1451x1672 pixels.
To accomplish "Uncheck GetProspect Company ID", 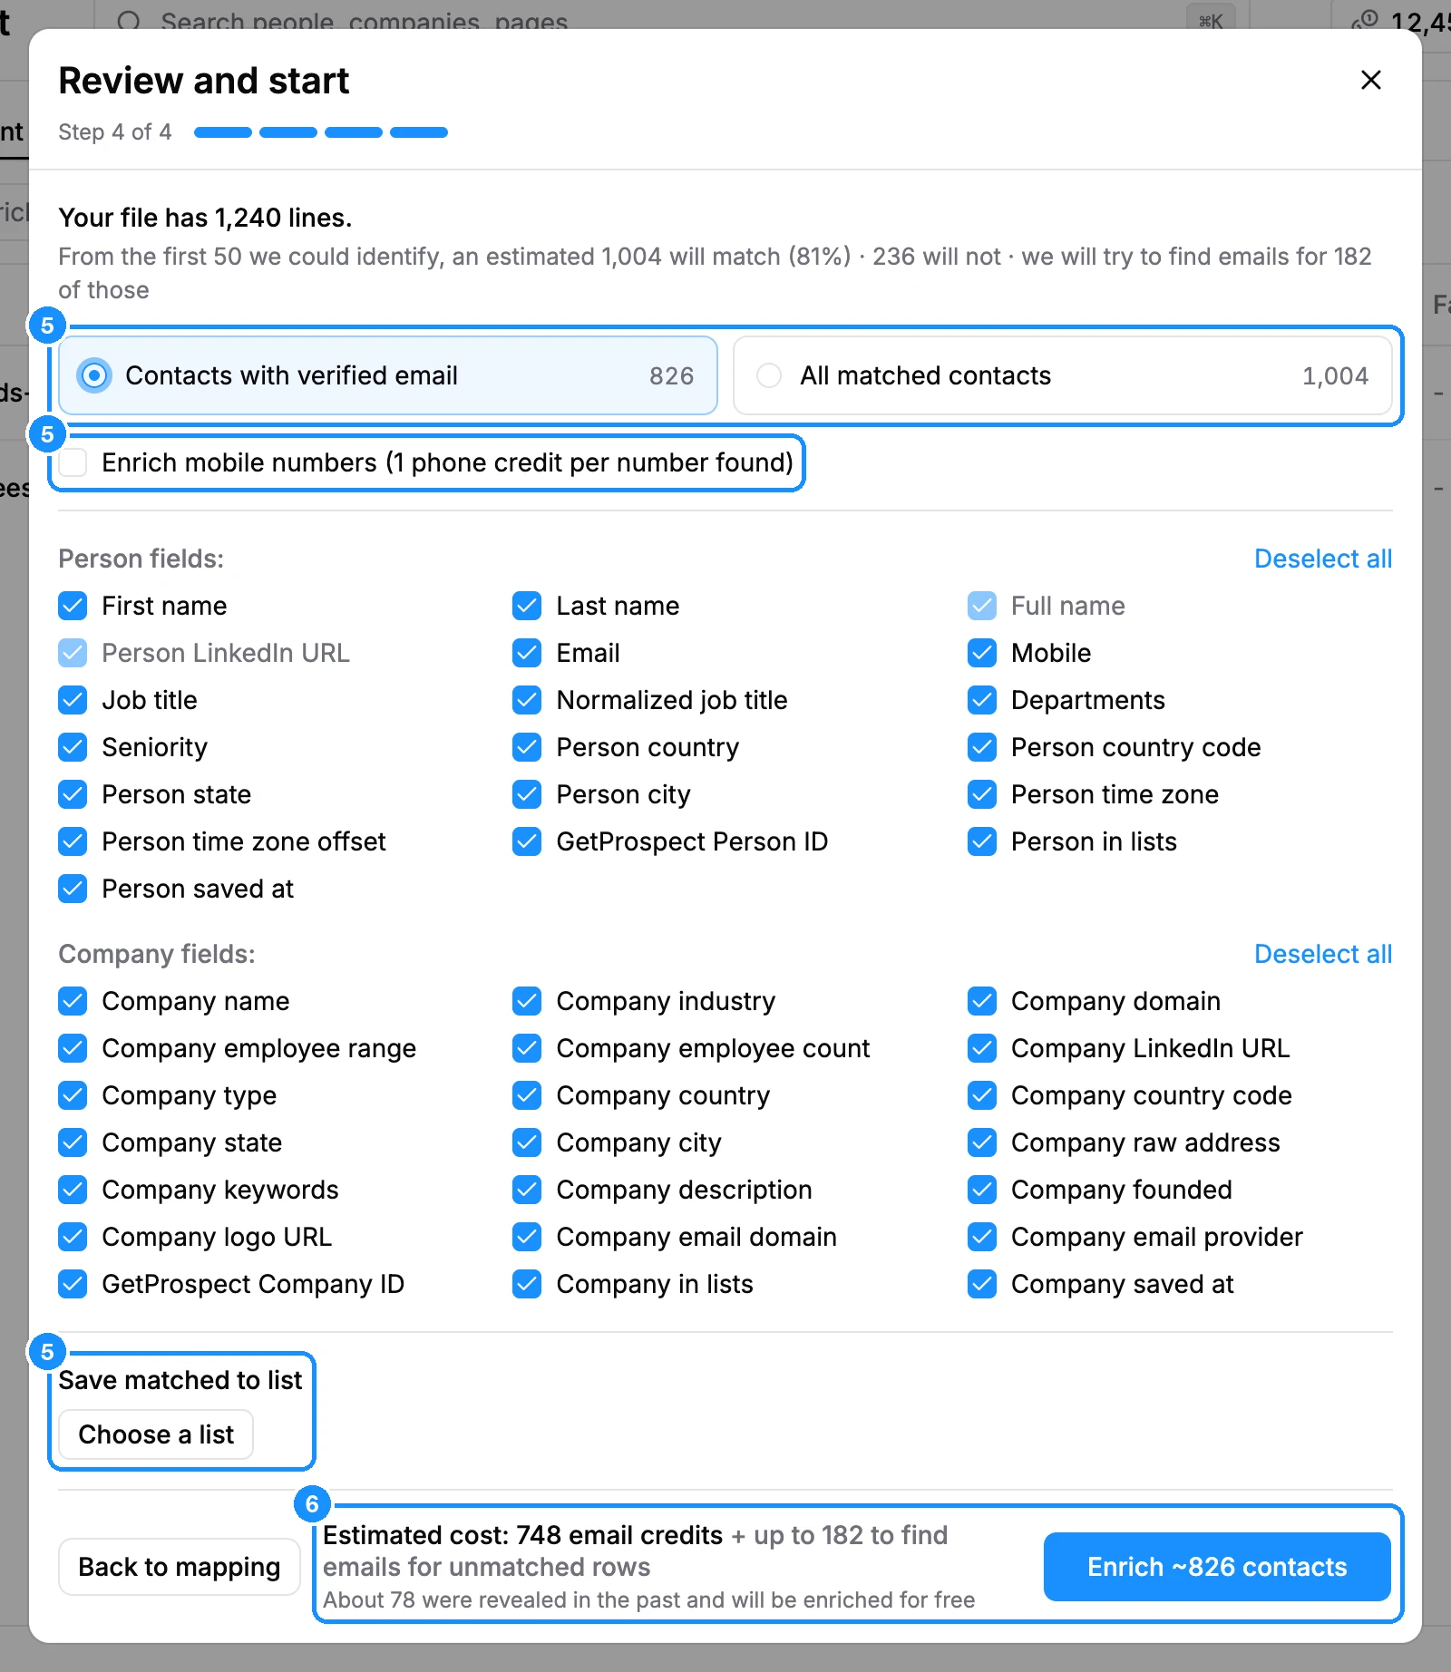I will (x=73, y=1284).
